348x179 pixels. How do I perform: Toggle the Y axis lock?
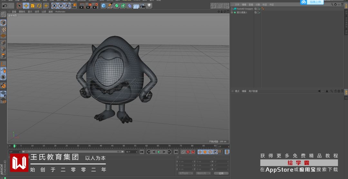[61, 6]
